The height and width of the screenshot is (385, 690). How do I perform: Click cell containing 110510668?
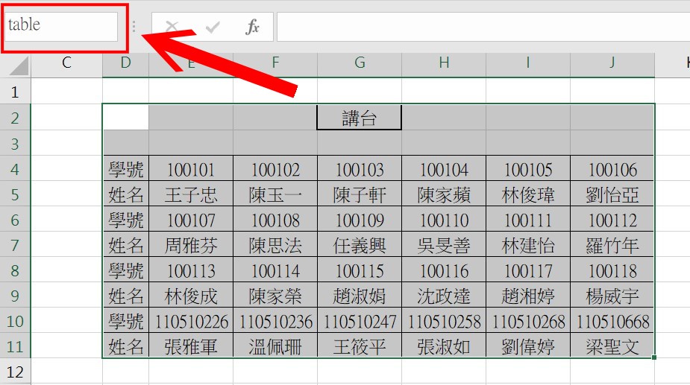(612, 321)
